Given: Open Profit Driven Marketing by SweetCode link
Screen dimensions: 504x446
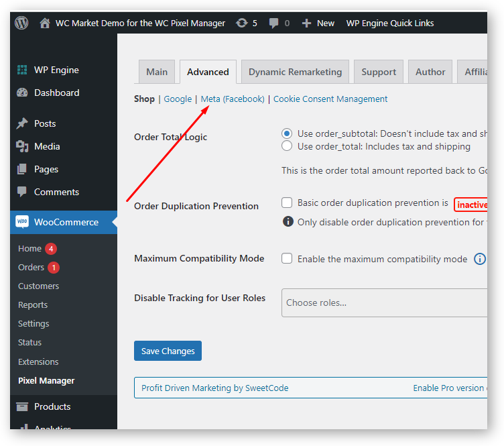Looking at the screenshot, I should (x=214, y=388).
